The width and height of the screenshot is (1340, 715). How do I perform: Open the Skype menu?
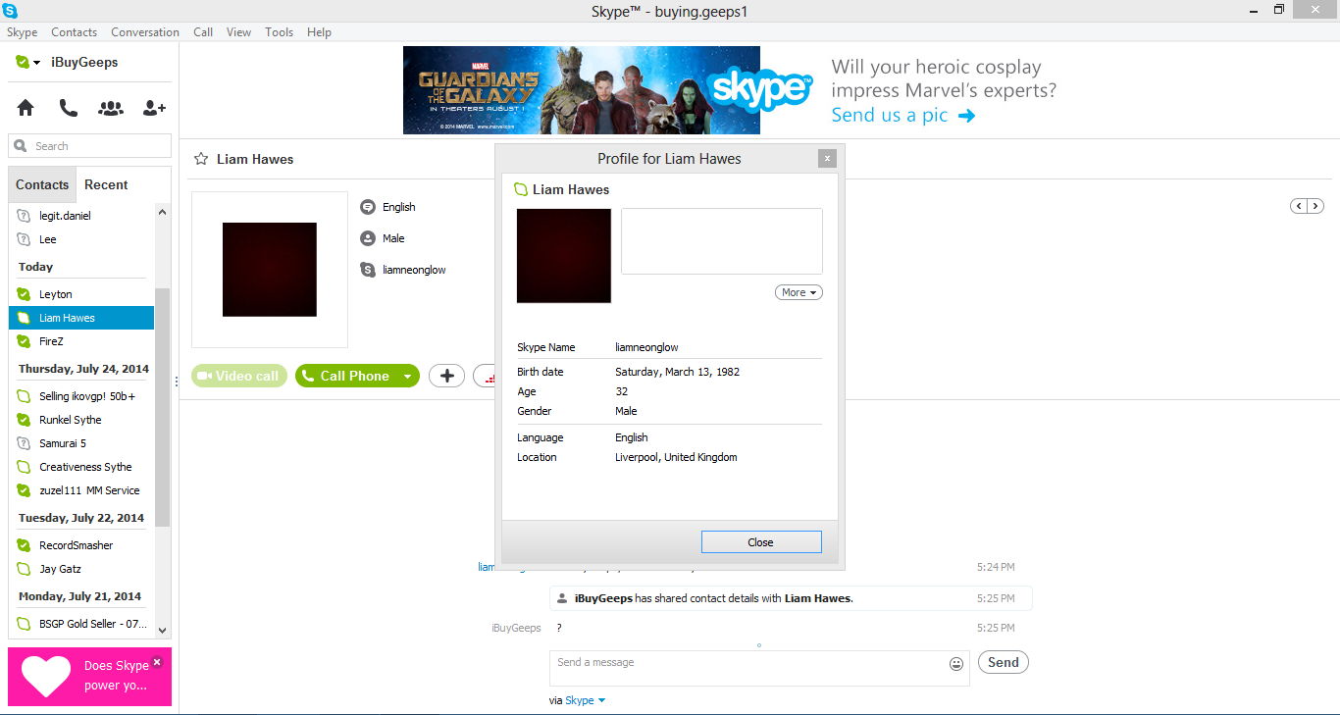coord(23,32)
